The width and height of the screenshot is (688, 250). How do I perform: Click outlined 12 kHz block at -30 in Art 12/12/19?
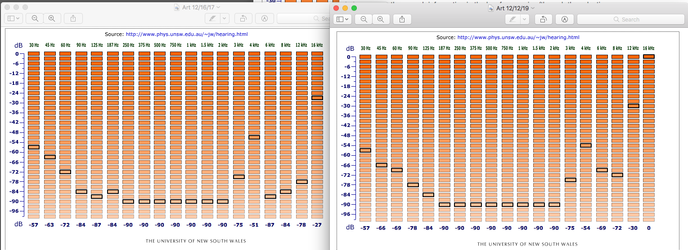point(633,106)
